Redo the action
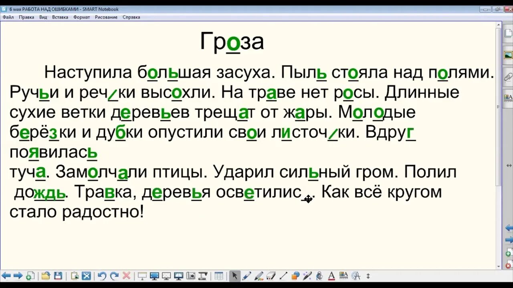The width and height of the screenshot is (513, 288). click(114, 276)
